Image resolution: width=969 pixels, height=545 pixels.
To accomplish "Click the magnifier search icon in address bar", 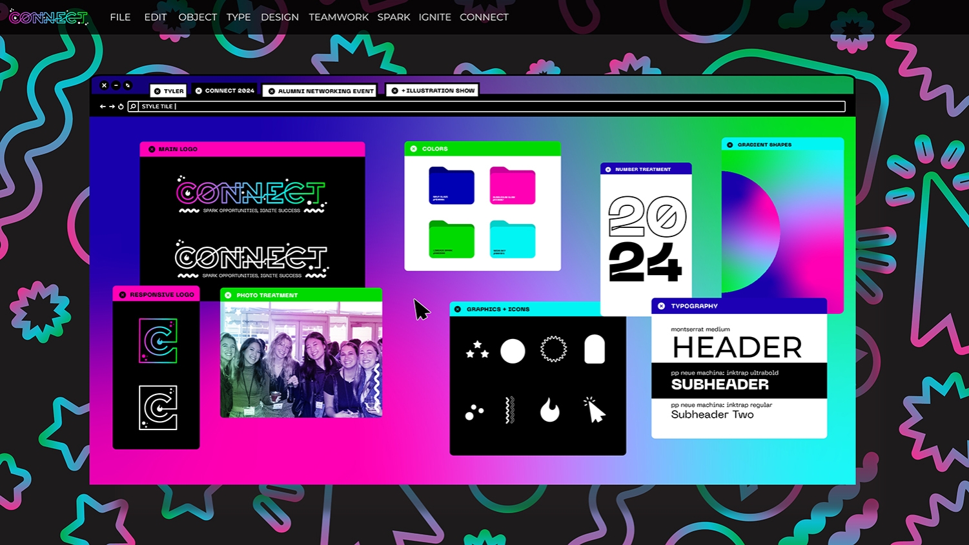I will coord(133,107).
